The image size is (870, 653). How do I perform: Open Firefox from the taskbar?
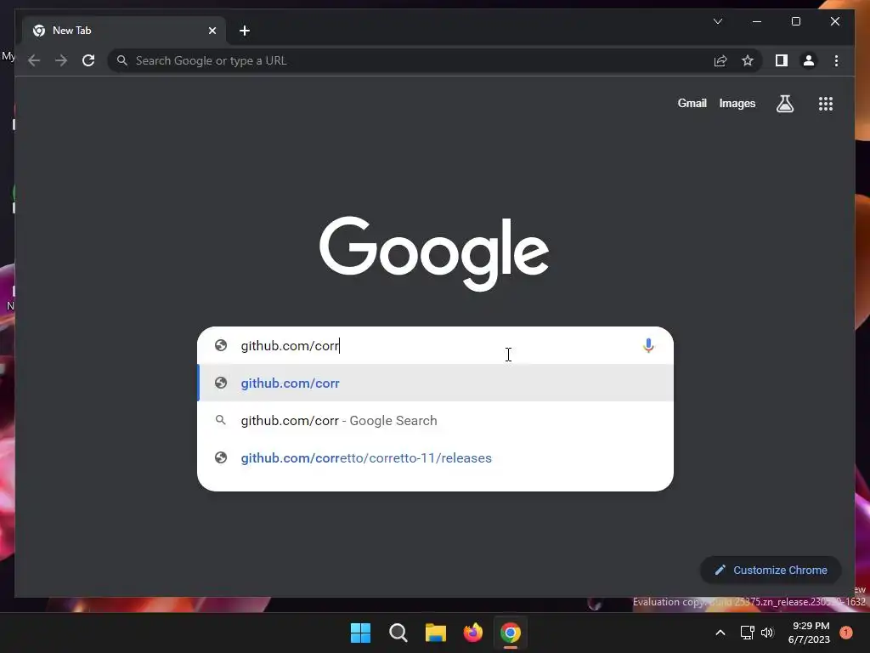(472, 633)
